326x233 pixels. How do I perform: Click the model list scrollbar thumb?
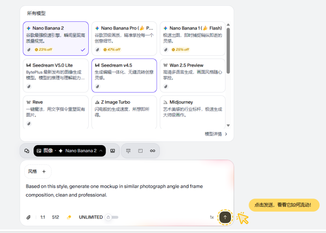click(228, 51)
